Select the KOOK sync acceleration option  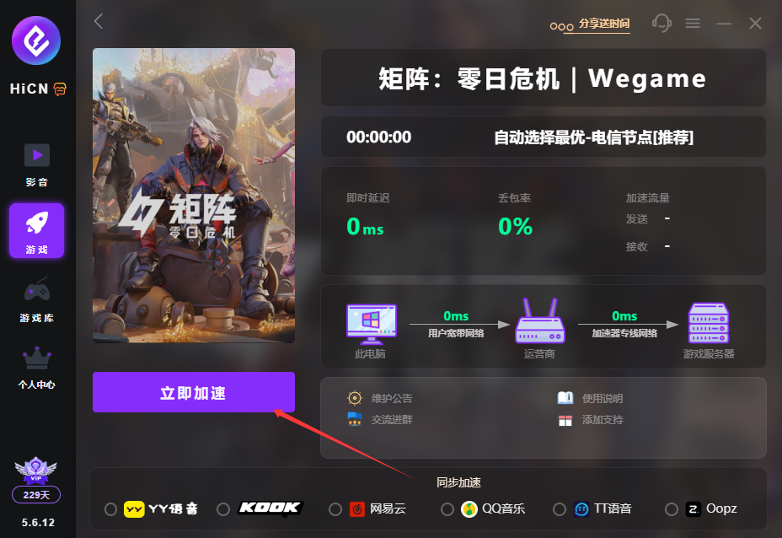(x=223, y=509)
